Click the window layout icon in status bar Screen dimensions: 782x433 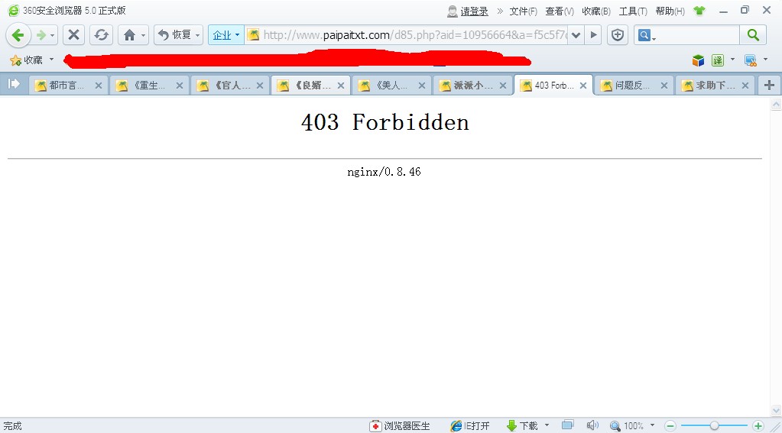(x=567, y=425)
